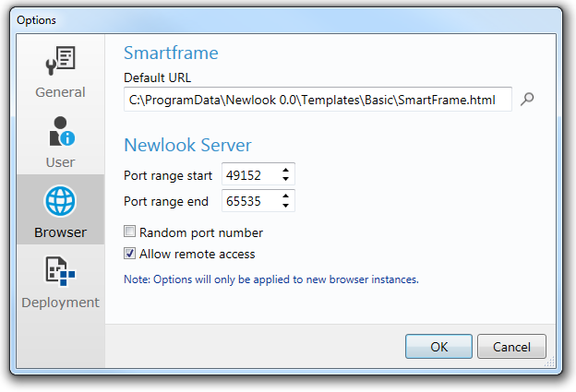Increase Port range end value
This screenshot has height=392, width=576.
point(285,196)
